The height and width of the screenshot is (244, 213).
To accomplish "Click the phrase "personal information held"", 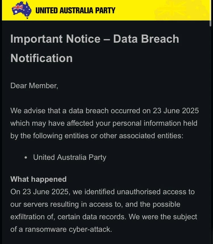I will pyautogui.click(x=155, y=123).
